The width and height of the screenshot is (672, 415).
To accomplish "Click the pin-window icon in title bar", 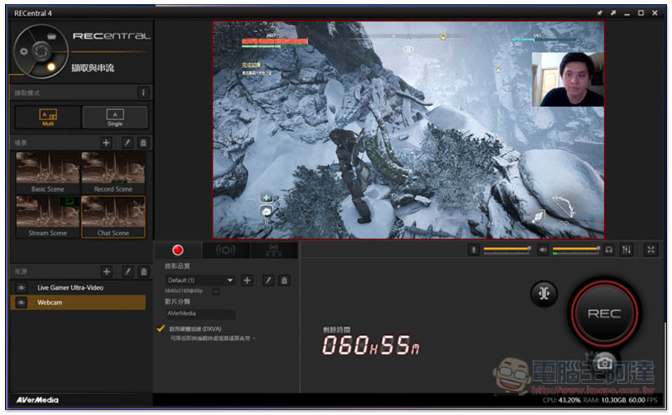I will pos(600,13).
